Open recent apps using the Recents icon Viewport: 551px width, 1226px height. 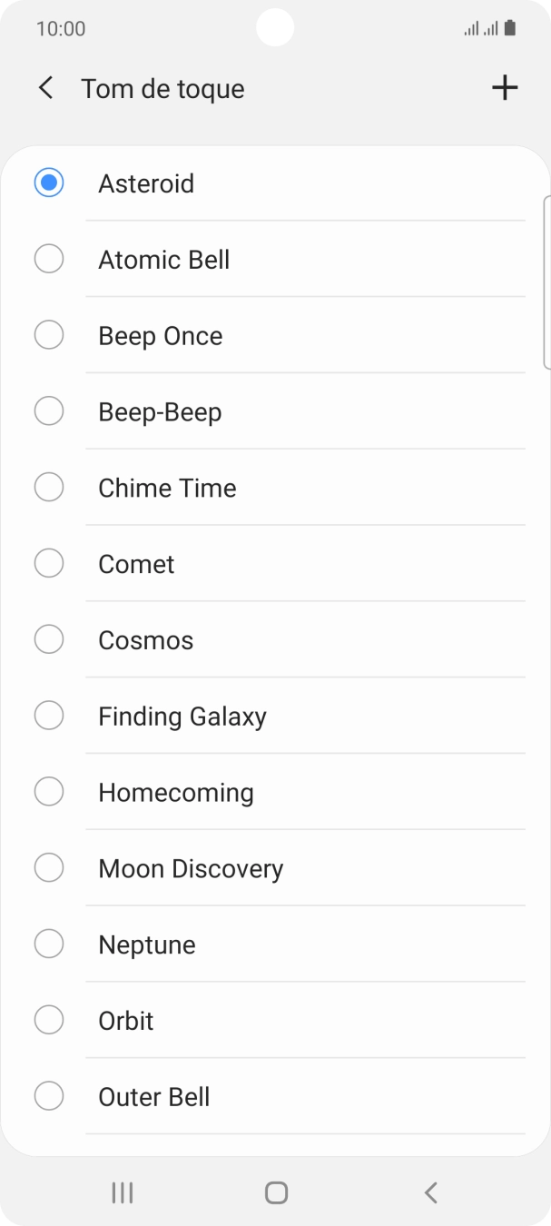(121, 1192)
